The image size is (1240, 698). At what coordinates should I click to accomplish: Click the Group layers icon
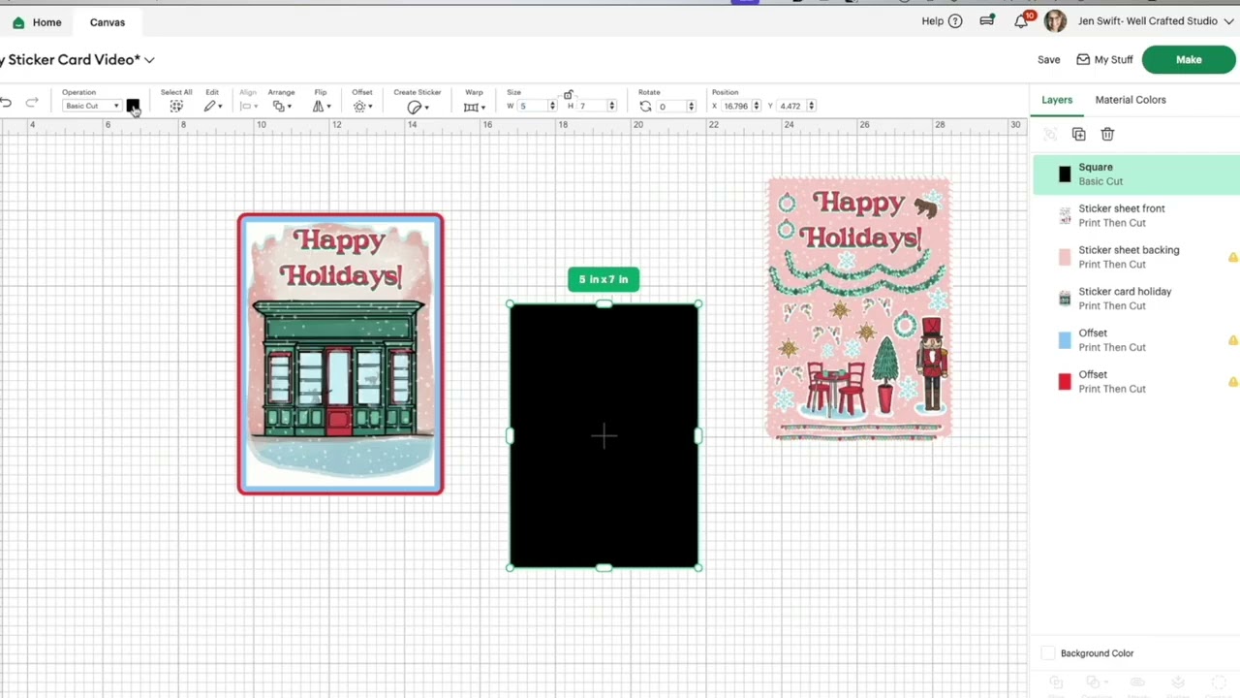[1049, 134]
